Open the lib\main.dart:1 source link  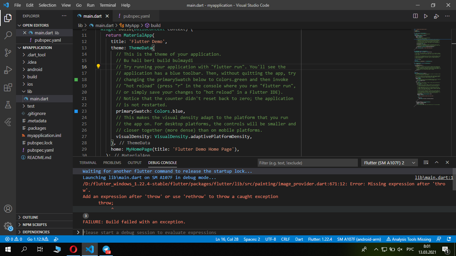point(434,178)
